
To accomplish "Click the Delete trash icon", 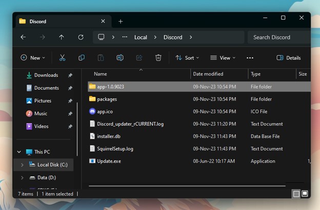I will pyautogui.click(x=158, y=58).
